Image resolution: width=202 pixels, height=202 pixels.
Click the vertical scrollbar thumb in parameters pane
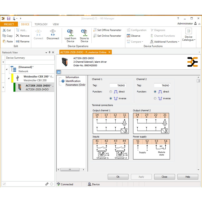(x=198, y=81)
